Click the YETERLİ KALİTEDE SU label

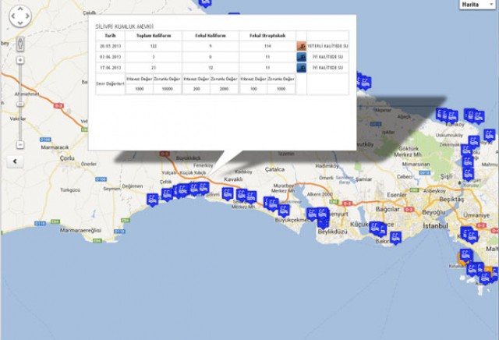pyautogui.click(x=327, y=46)
